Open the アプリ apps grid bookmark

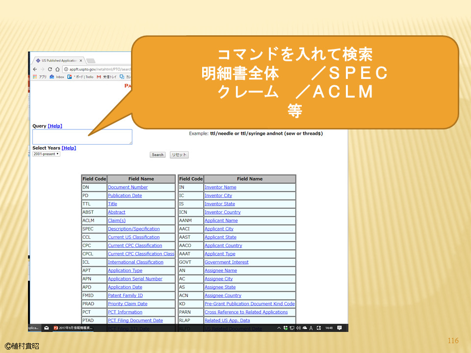click(40, 77)
